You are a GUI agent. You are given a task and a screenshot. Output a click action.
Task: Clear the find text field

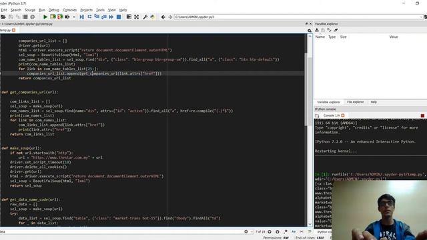pyautogui.click(x=246, y=231)
